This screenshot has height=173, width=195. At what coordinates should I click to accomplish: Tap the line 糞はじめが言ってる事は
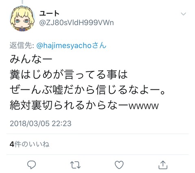point(69,75)
